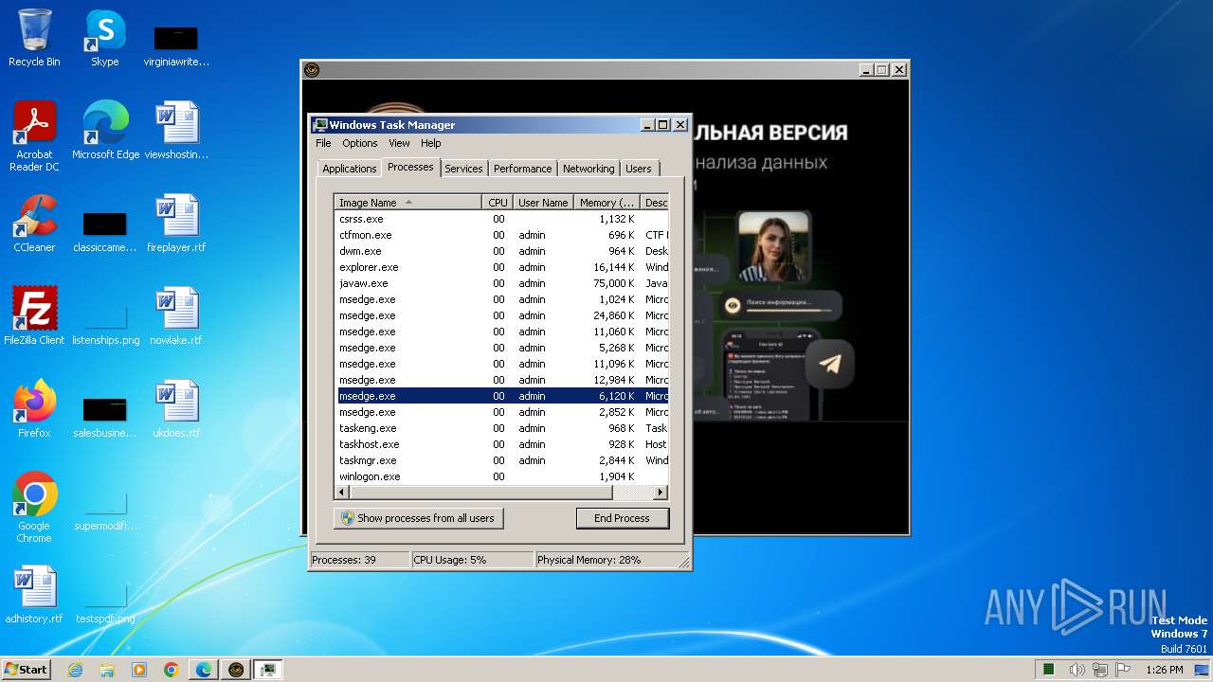Screen dimensions: 1213x682
Task: Select the dwm.exe process row
Action: click(502, 251)
